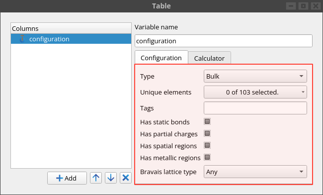Toggle the Has static bonds checkbox

pos(207,121)
